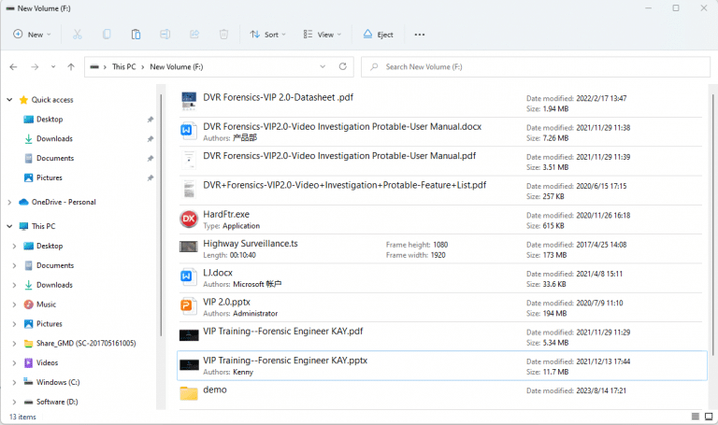
Task: Click the Delete trash icon
Action: [223, 35]
